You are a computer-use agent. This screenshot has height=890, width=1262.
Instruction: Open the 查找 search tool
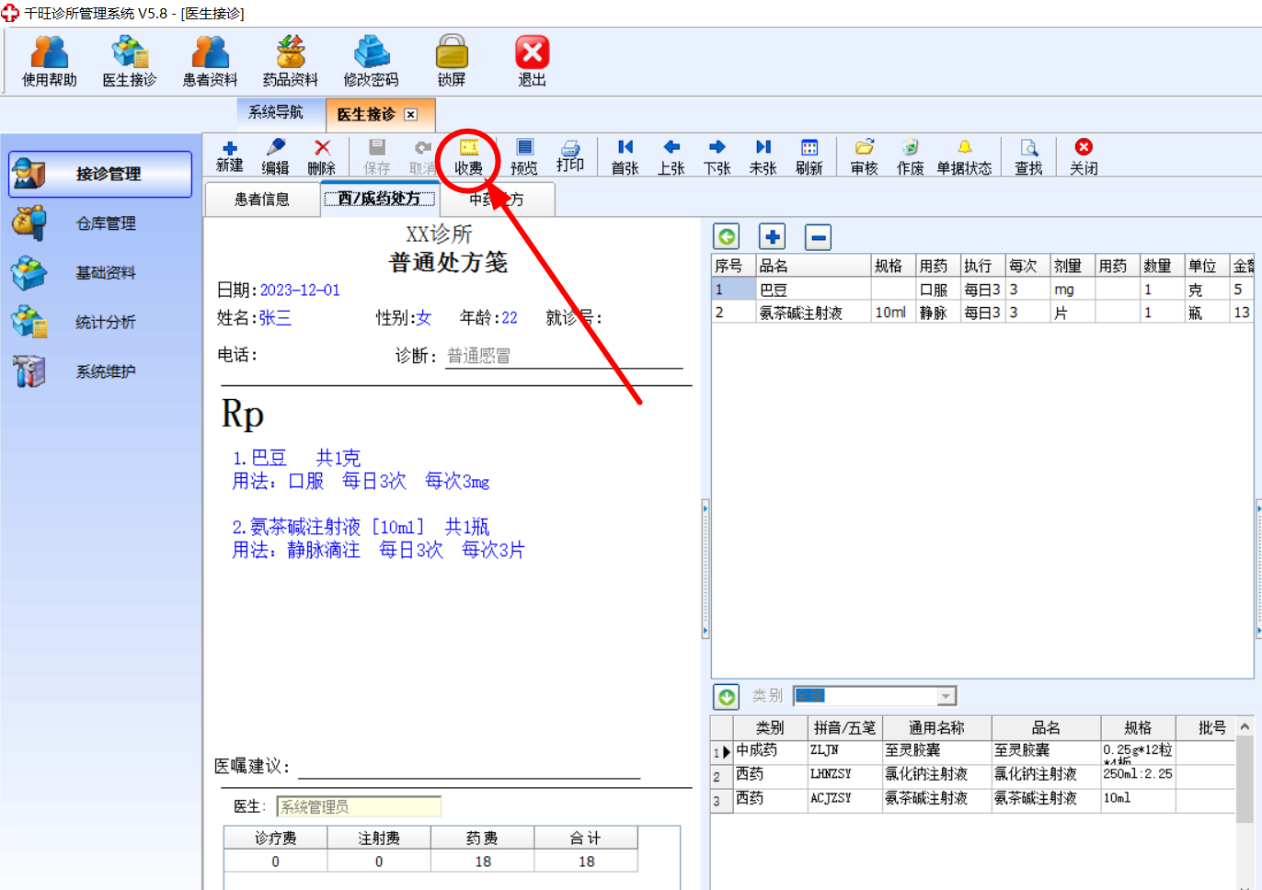[1028, 157]
